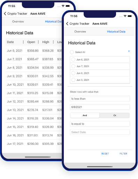Open Open column options menu dots
Screen dimensions: 138x179
tap(38, 42)
